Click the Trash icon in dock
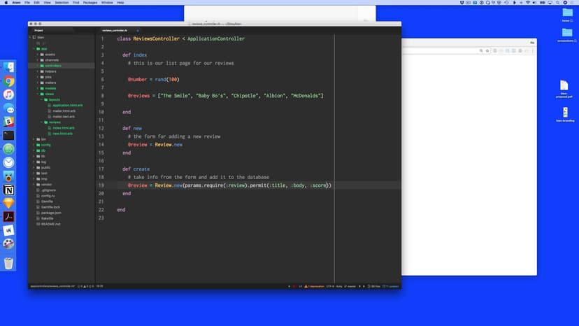Viewport: 579px width, 326px height. (x=8, y=263)
